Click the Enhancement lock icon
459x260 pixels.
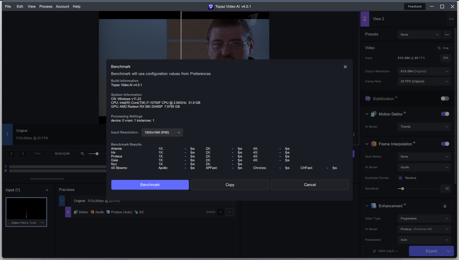tap(445, 206)
